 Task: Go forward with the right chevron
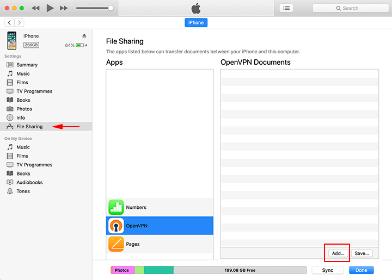(x=19, y=23)
